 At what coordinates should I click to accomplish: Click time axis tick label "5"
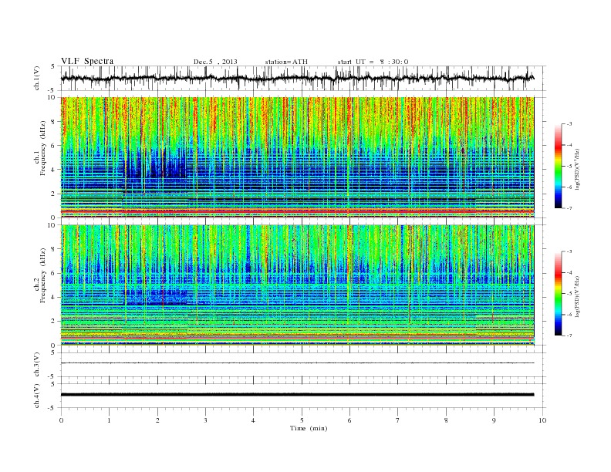pos(302,420)
